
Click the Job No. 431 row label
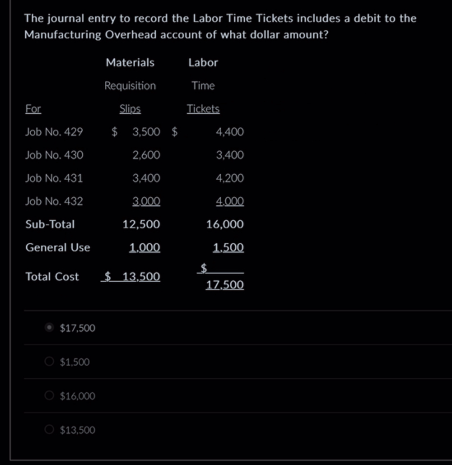pos(54,178)
